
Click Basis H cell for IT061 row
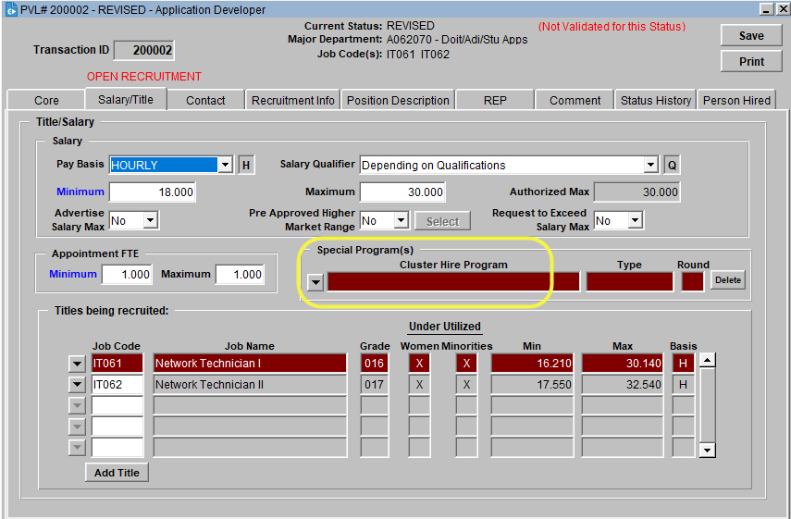(683, 364)
